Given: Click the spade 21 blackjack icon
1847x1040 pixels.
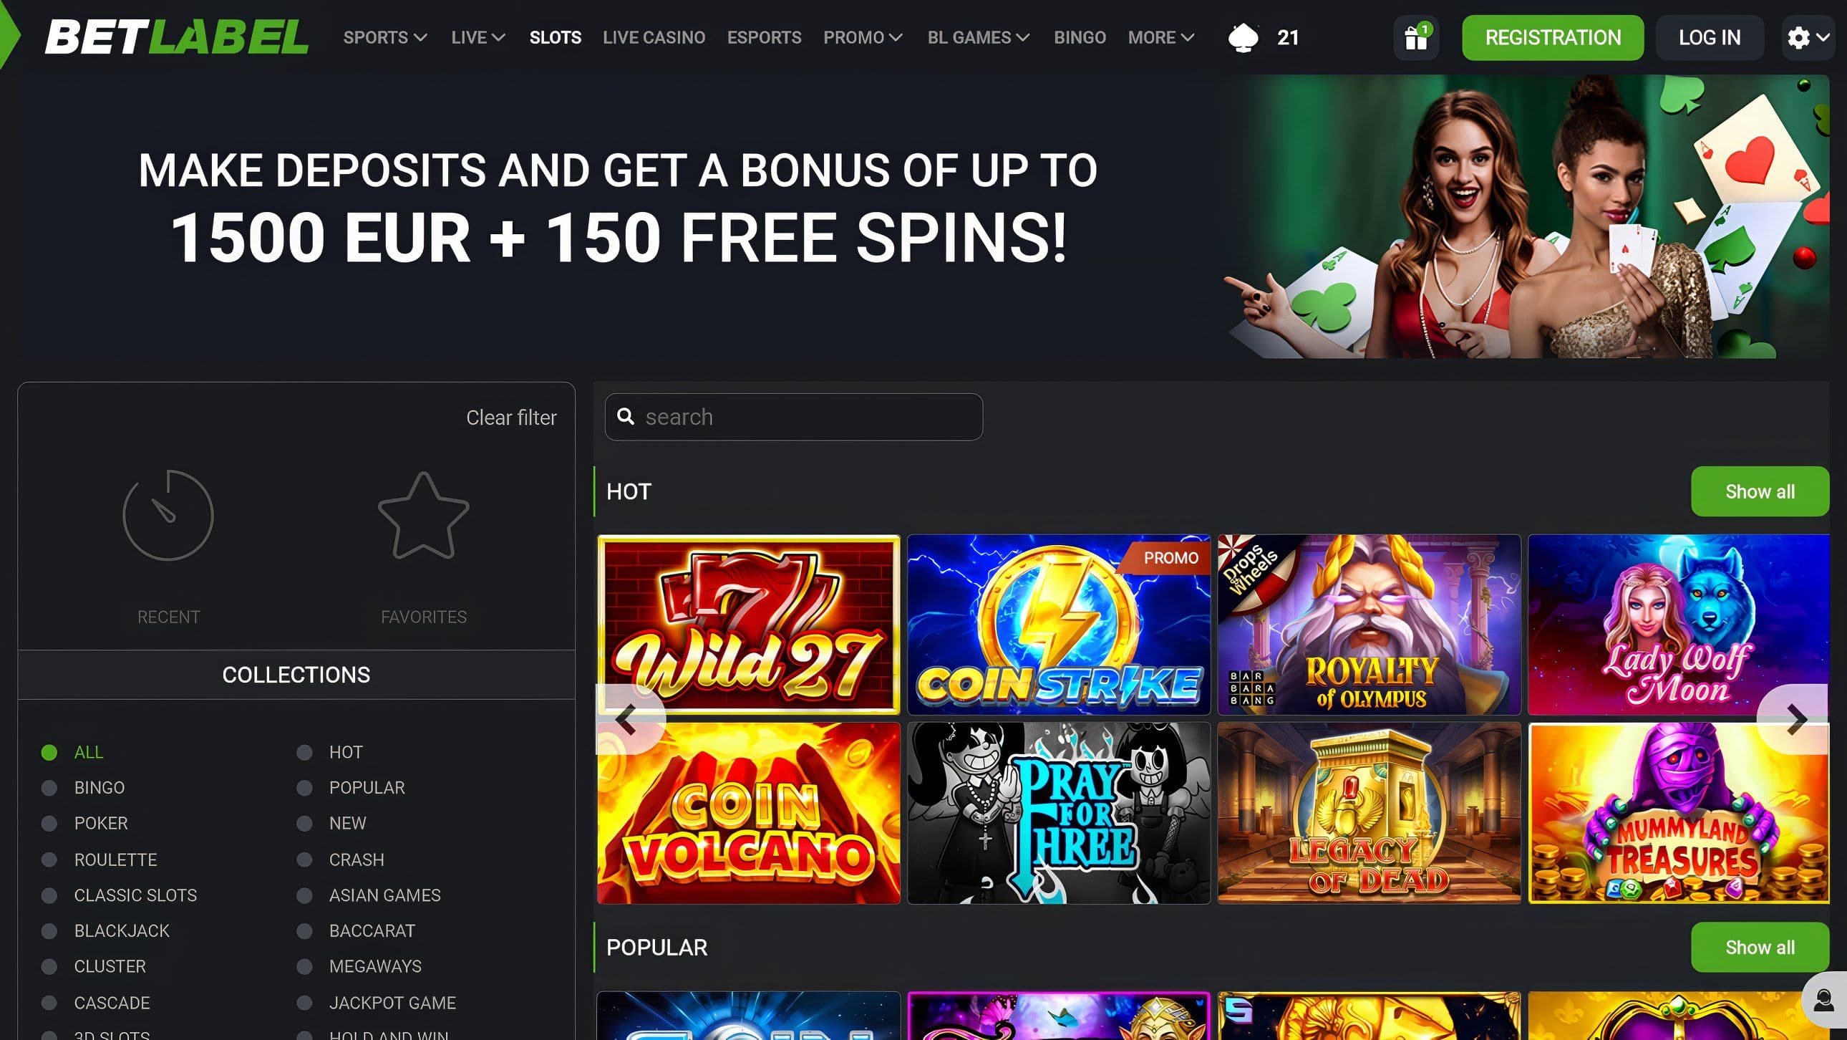Looking at the screenshot, I should (1263, 37).
